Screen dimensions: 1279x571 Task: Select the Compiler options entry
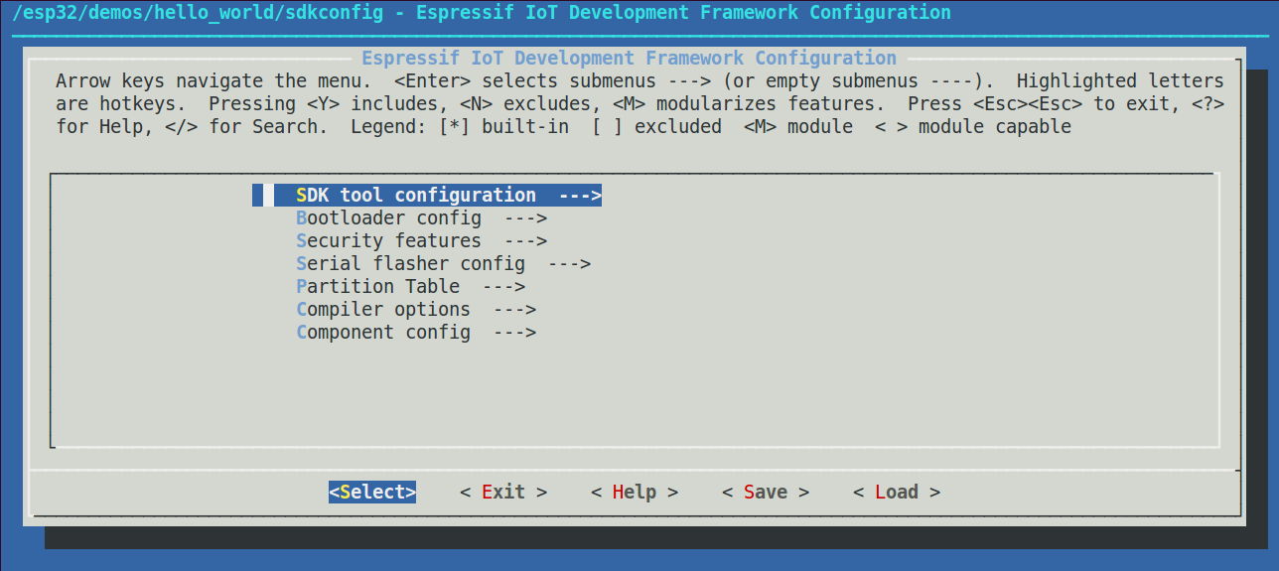coord(383,309)
